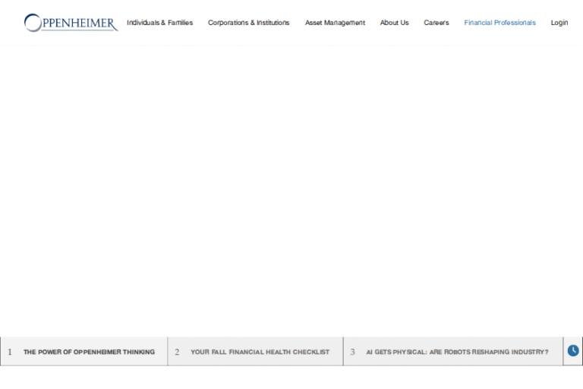The image size is (583, 389).
Task: Open the About Us menu
Action: coord(394,23)
